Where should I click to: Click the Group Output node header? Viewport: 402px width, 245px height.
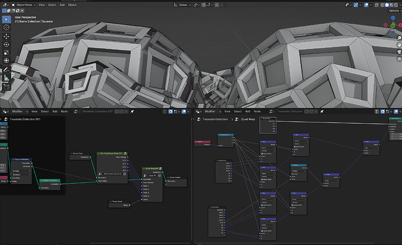click(x=176, y=177)
